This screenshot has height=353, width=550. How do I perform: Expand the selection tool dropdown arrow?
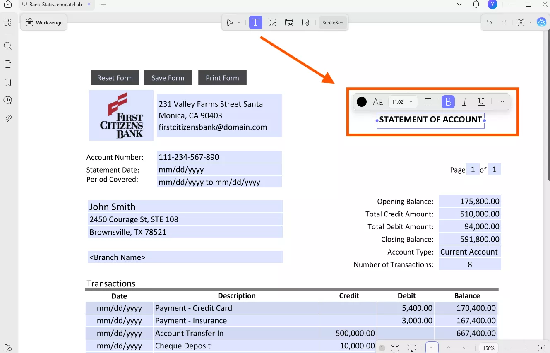(x=239, y=23)
